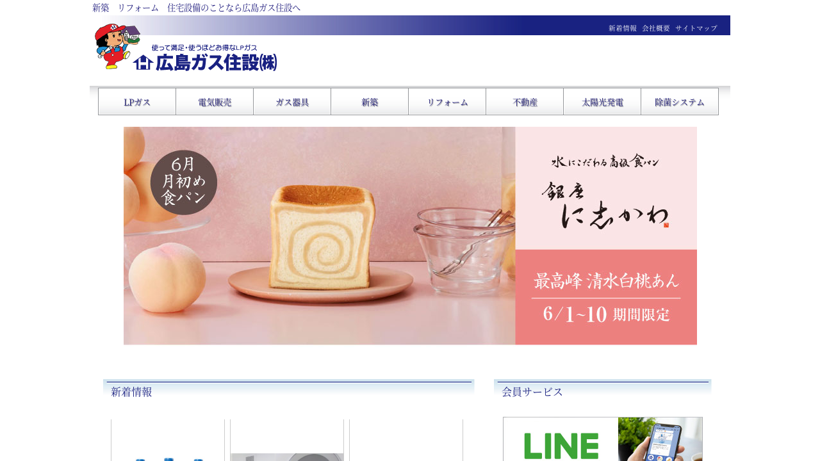The width and height of the screenshot is (820, 461).
Task: Open the リフォーム navigation item
Action: pos(447,102)
